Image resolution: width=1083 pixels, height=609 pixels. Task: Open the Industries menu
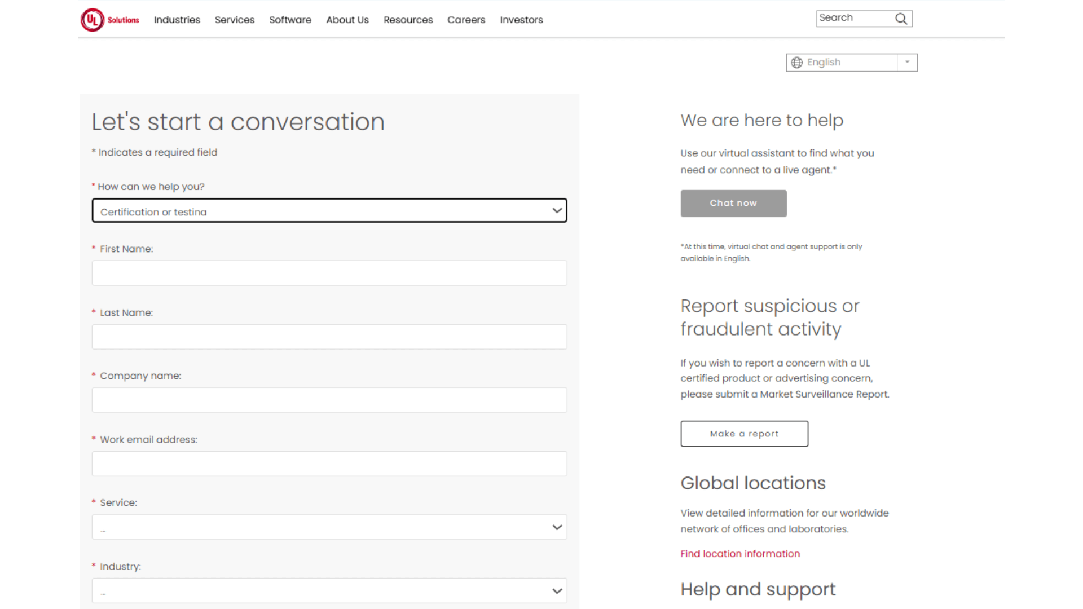click(x=177, y=20)
